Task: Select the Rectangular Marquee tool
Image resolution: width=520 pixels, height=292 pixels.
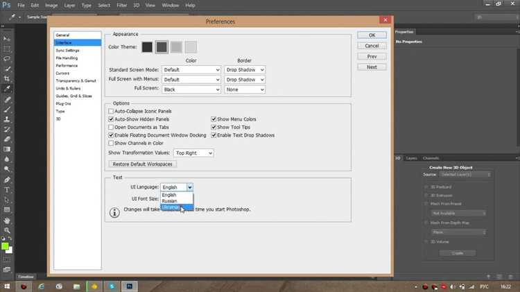Action: click(x=7, y=49)
